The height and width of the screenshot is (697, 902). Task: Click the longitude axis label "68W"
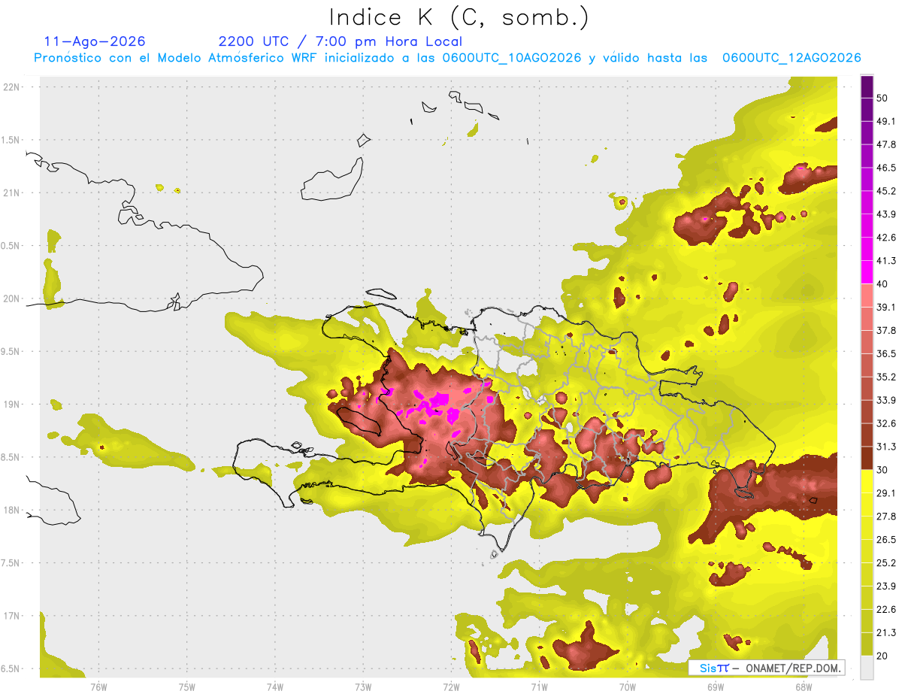[x=804, y=687]
